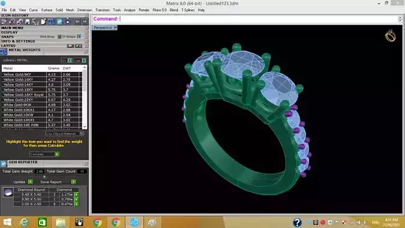Click the white document icon in Icon History
This screenshot has width=405, height=228.
(x=43, y=22)
